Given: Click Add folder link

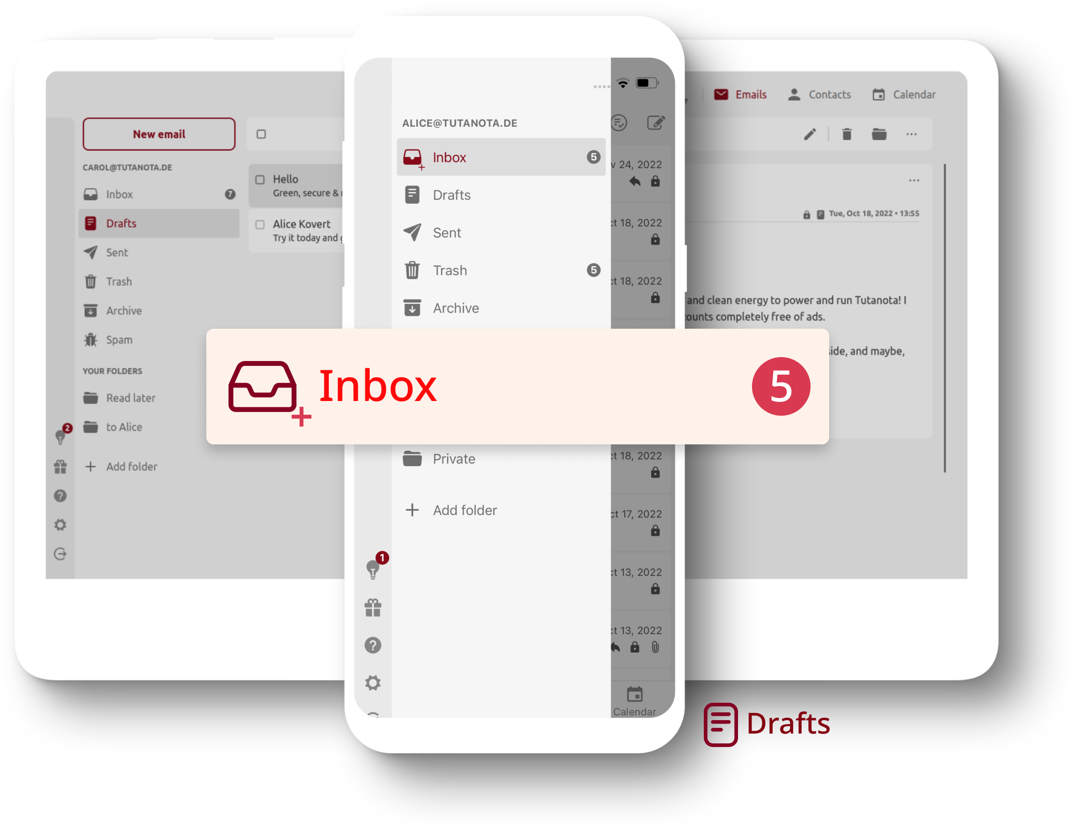Looking at the screenshot, I should (466, 509).
